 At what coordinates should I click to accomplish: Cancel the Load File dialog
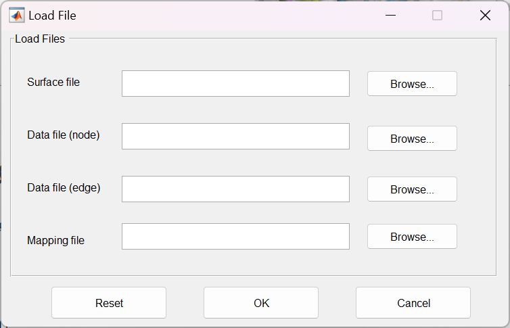pos(413,303)
